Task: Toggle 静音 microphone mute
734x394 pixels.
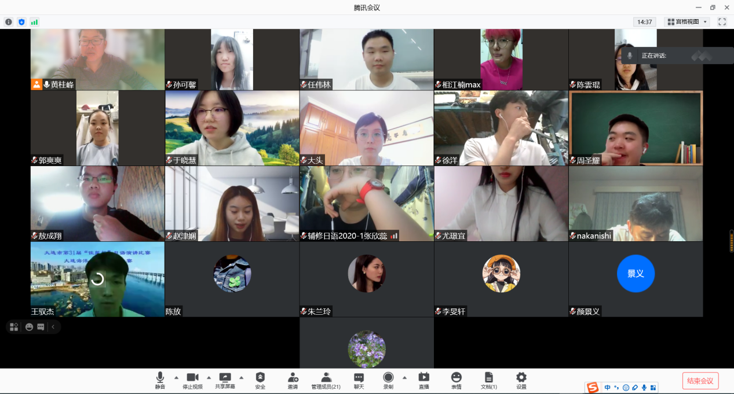Action: pyautogui.click(x=160, y=380)
